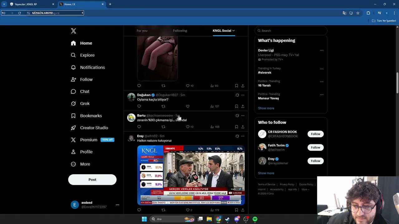399x224 pixels.
Task: Bookmark Doğukan's post
Action: click(236, 106)
